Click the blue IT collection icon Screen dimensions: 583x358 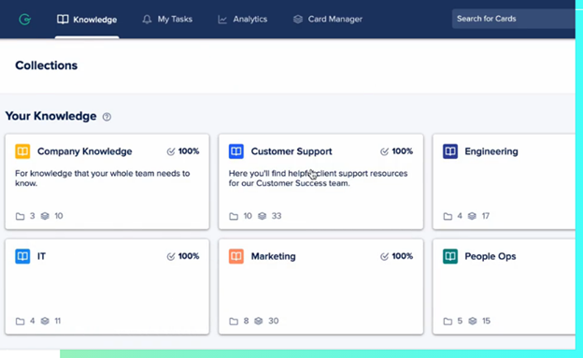(22, 256)
